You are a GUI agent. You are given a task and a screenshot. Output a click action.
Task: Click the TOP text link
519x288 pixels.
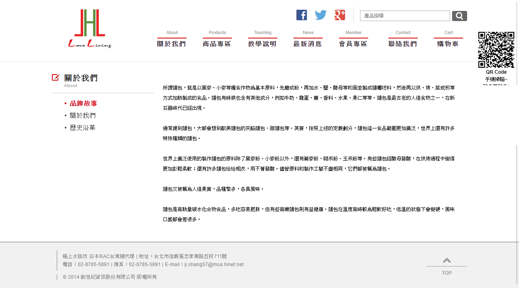[x=447, y=273]
